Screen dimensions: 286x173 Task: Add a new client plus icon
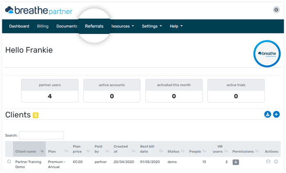coord(276,114)
